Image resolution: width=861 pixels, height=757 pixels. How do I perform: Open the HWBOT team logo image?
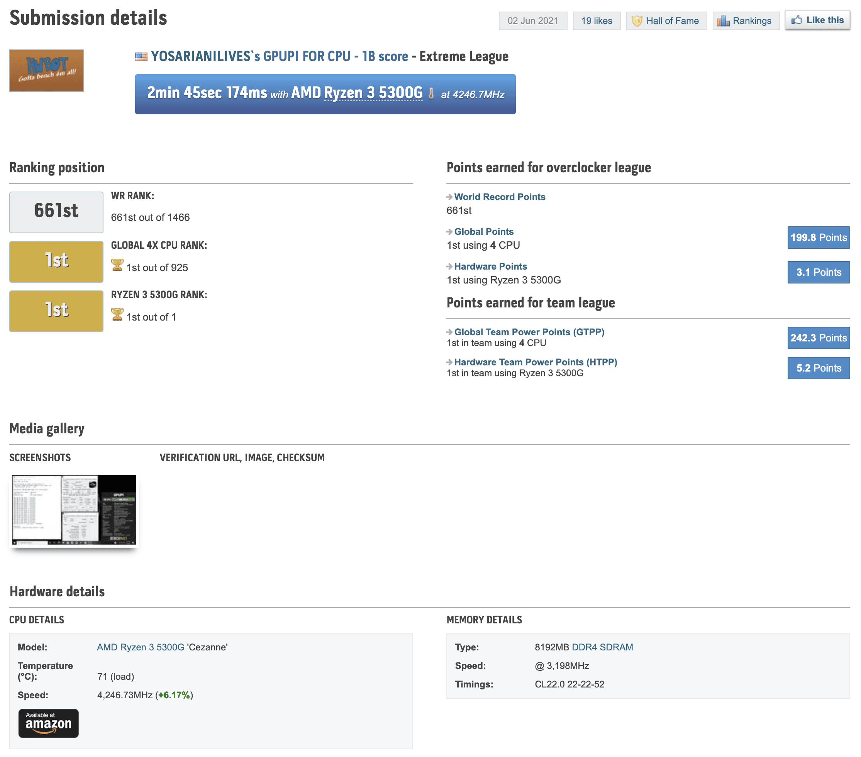(47, 71)
